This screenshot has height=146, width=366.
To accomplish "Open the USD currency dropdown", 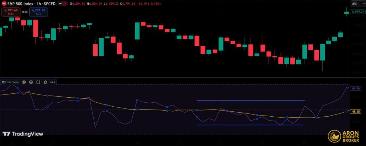I will click(356, 4).
